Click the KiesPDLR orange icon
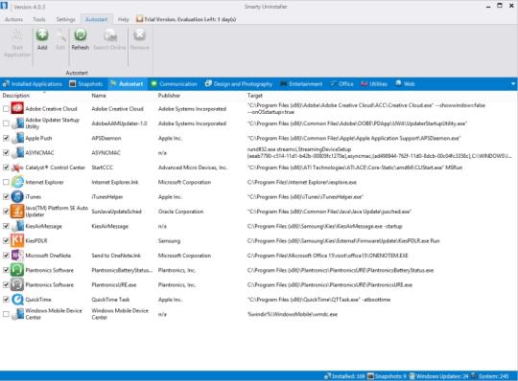This screenshot has height=381, width=518. tap(17, 240)
